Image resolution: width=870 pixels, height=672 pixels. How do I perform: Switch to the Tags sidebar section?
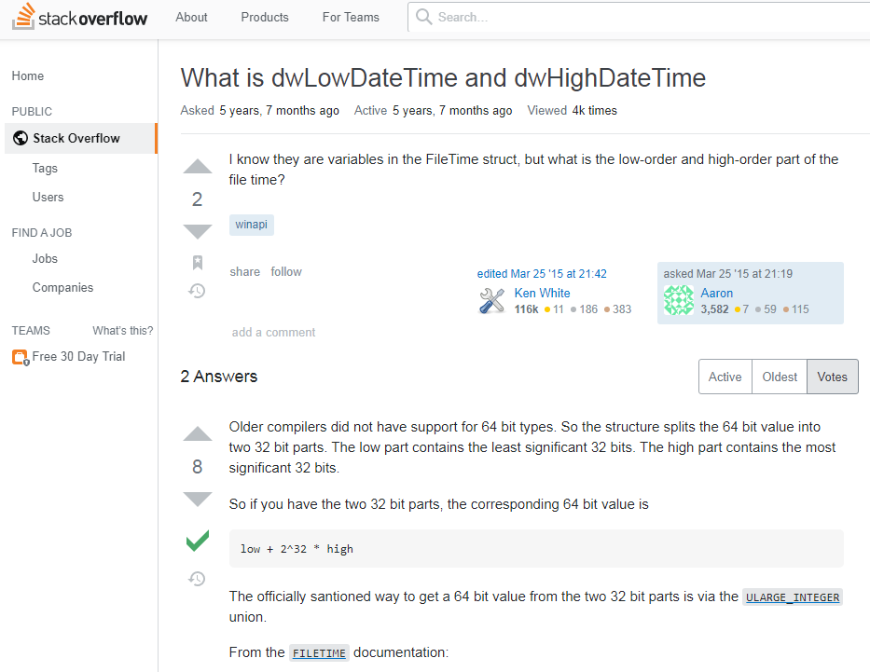point(45,168)
